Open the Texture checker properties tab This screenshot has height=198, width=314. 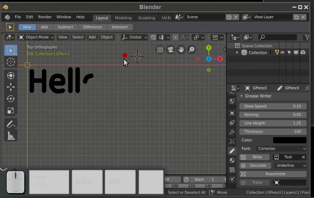pyautogui.click(x=232, y=170)
